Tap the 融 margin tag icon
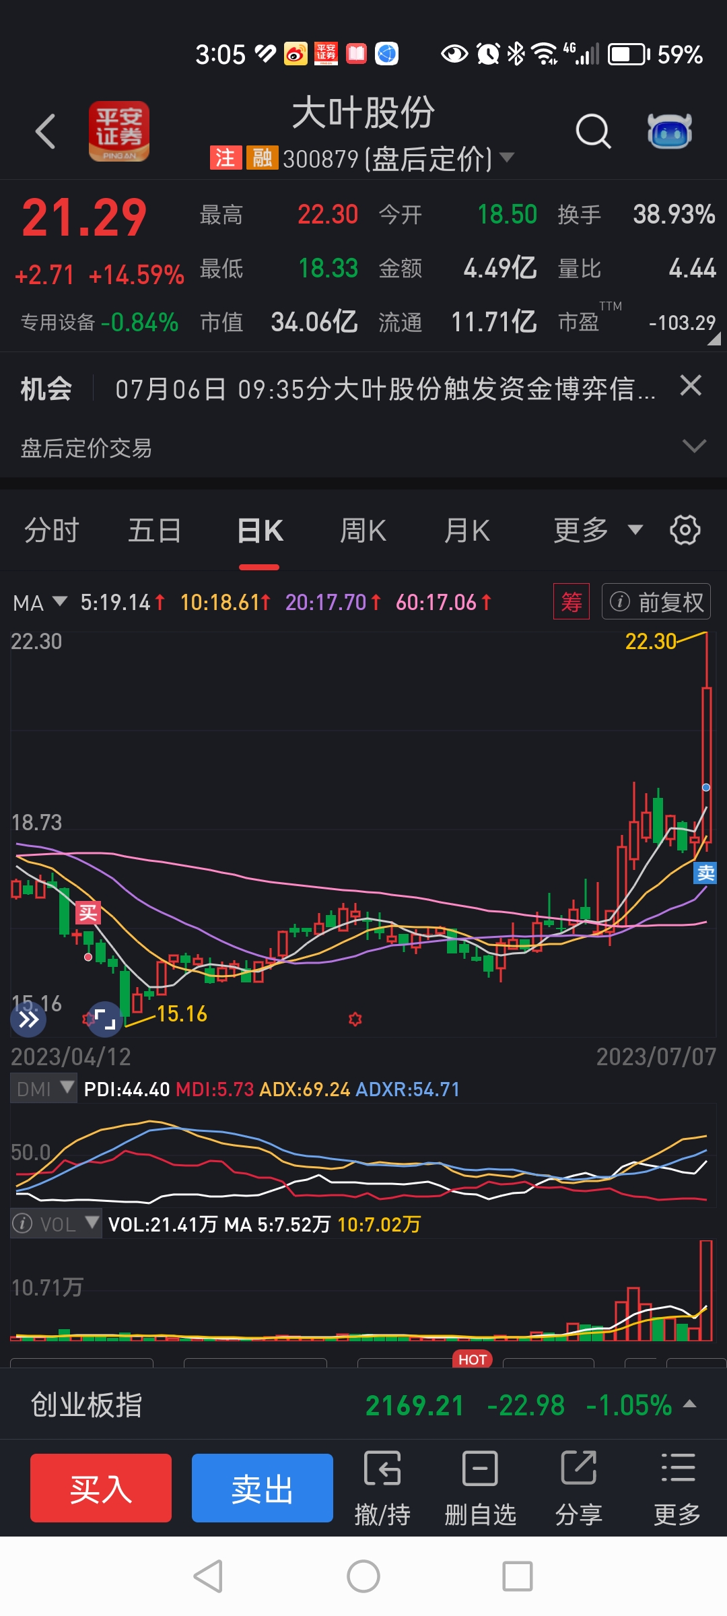 pyautogui.click(x=262, y=158)
